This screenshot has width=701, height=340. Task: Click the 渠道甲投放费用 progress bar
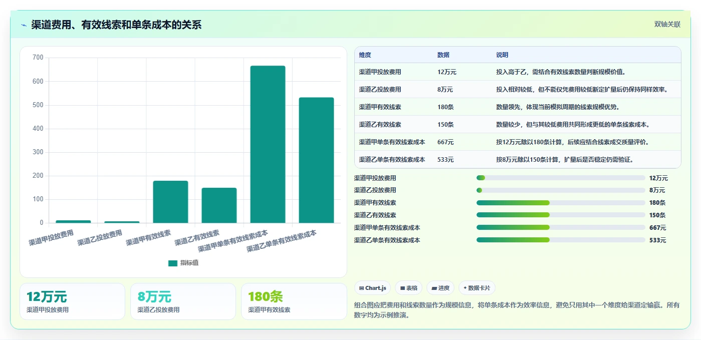(561, 178)
